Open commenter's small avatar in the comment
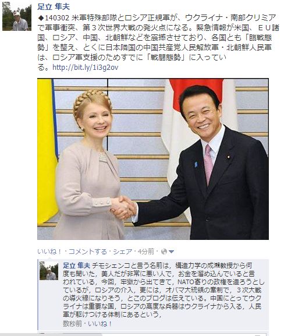The image size is (284, 336). 49,271
